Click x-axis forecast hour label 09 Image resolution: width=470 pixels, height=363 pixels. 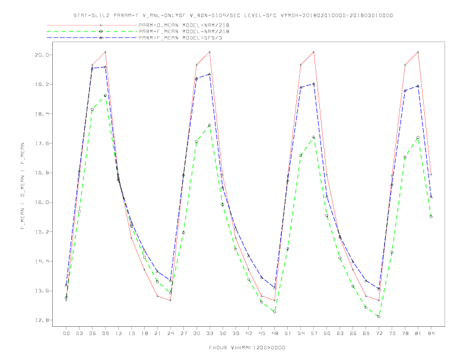[106, 333]
